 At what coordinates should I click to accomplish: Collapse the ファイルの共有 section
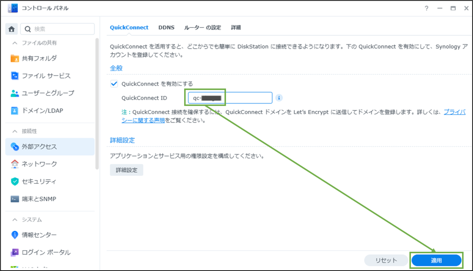[15, 43]
